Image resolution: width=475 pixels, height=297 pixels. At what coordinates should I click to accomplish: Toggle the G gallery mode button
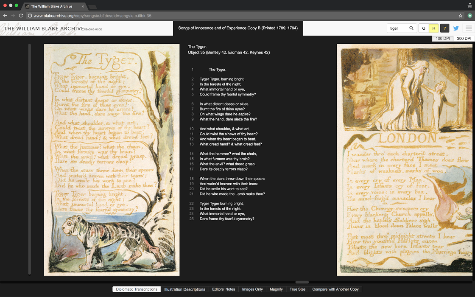[424, 28]
